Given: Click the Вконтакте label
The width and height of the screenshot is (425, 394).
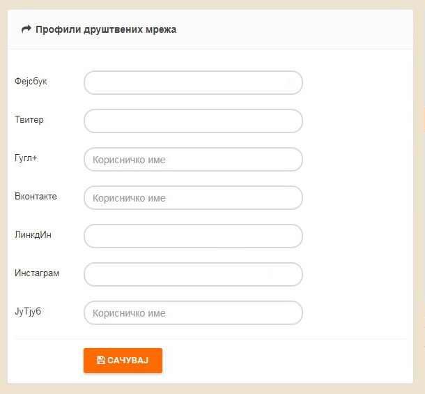Looking at the screenshot, I should click(36, 196).
